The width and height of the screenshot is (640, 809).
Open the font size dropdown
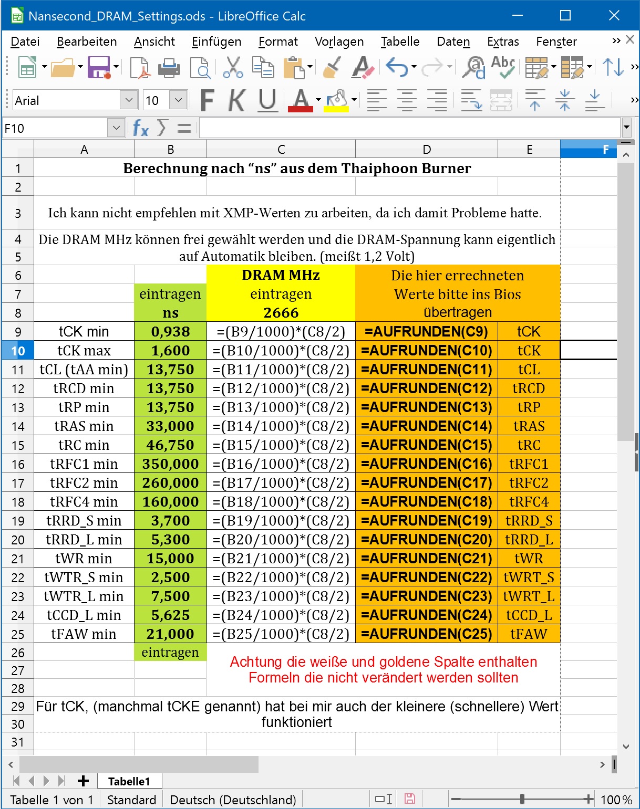[x=179, y=100]
